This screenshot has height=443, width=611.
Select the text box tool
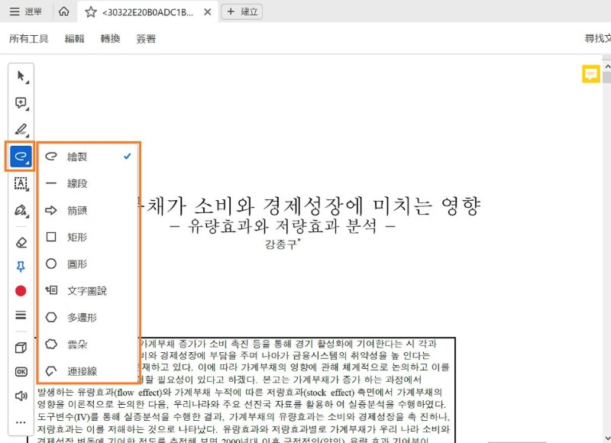coord(21,183)
